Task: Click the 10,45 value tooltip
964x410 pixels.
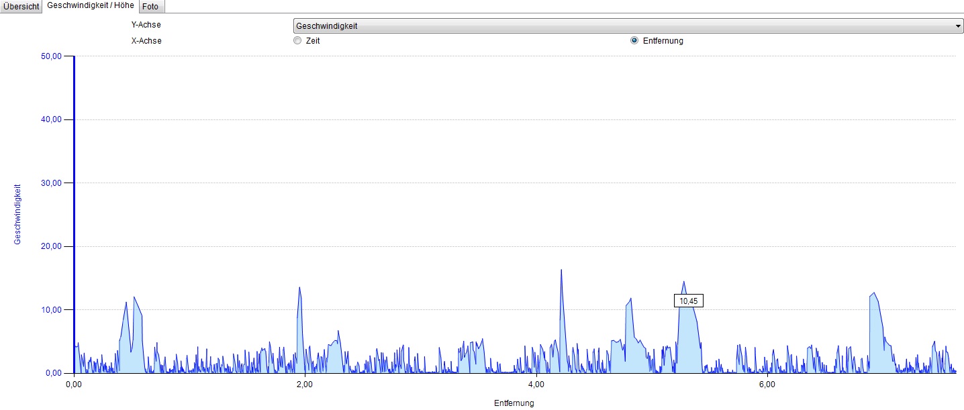Action: 689,301
